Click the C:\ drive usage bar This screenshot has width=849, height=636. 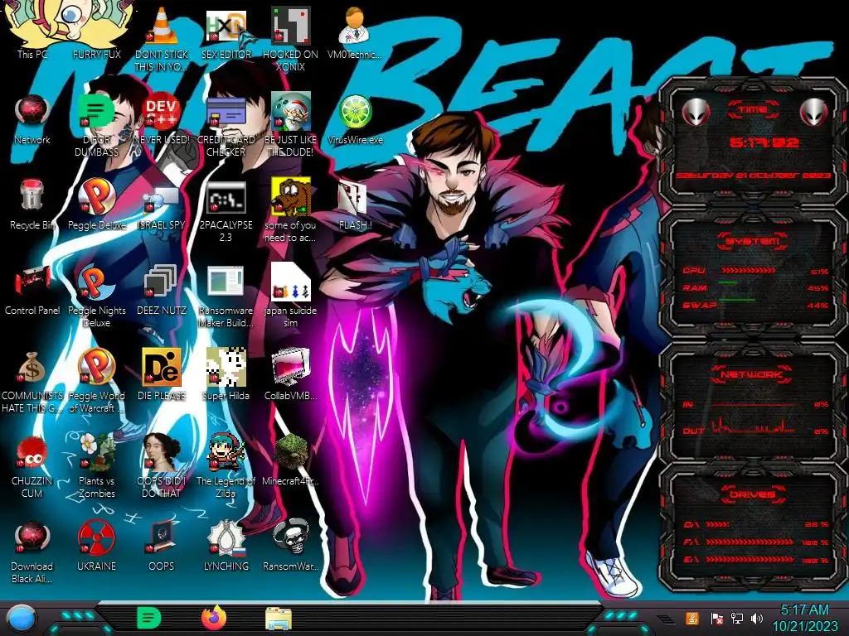(x=717, y=524)
